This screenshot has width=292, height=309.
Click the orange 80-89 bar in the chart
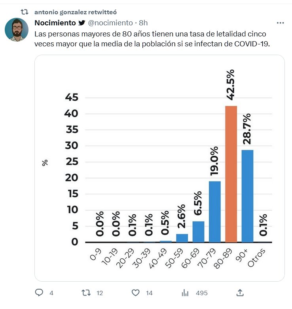(231, 174)
